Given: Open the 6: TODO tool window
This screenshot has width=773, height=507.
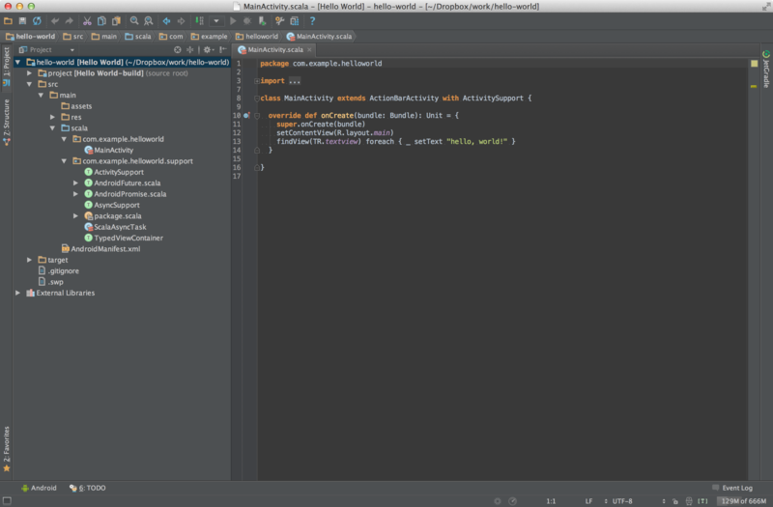Looking at the screenshot, I should 87,488.
